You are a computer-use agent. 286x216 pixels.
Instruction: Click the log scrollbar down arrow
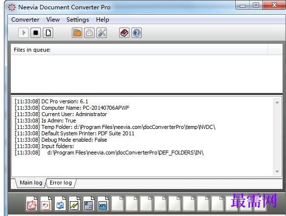click(x=277, y=172)
